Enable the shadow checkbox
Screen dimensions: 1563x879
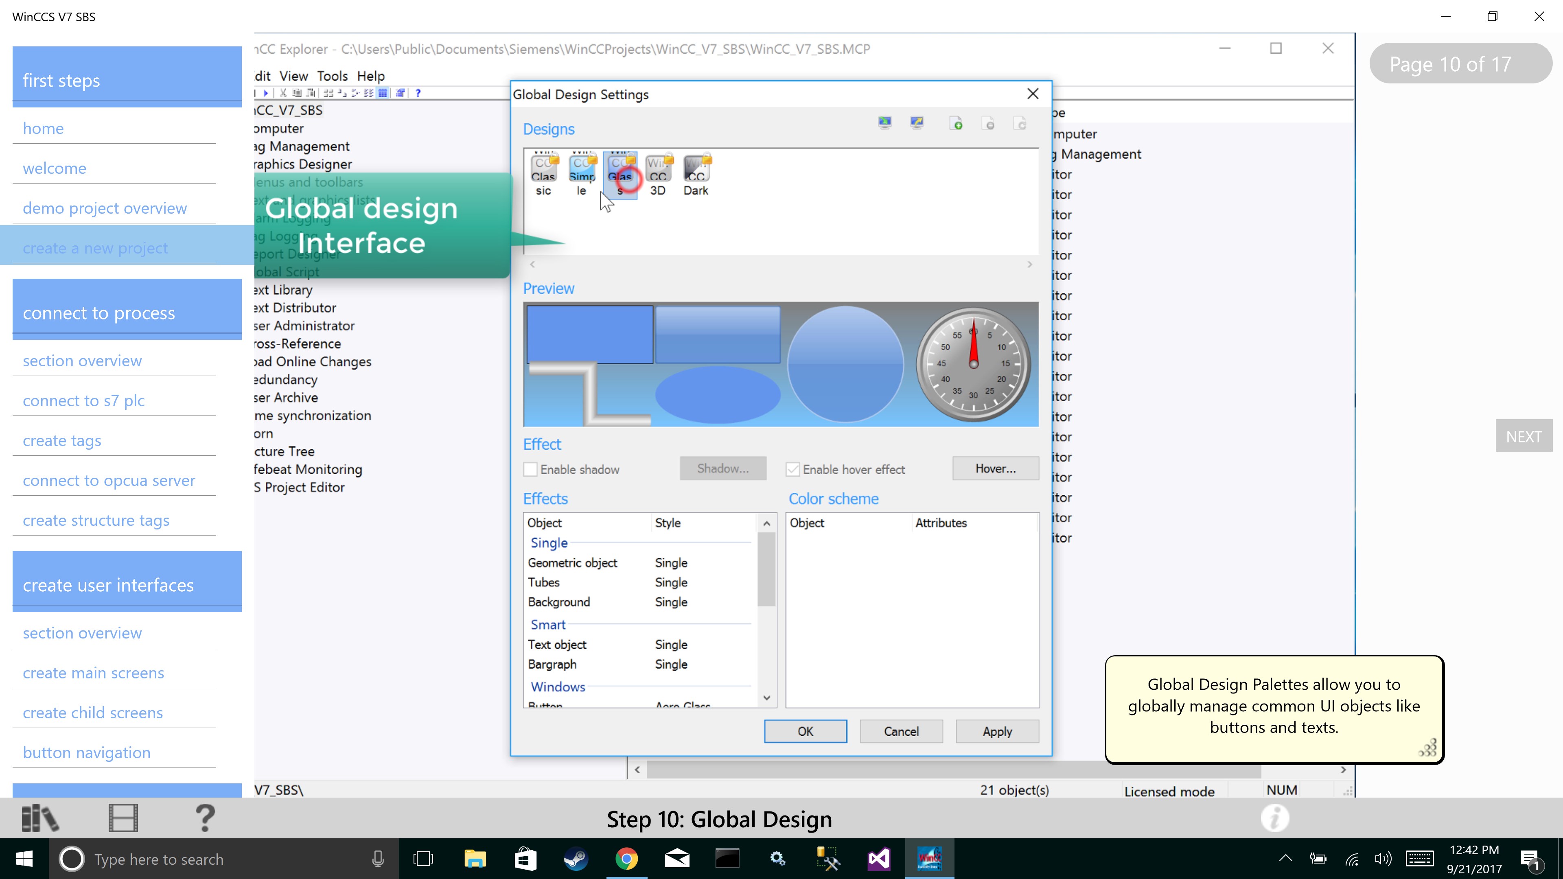coord(530,470)
